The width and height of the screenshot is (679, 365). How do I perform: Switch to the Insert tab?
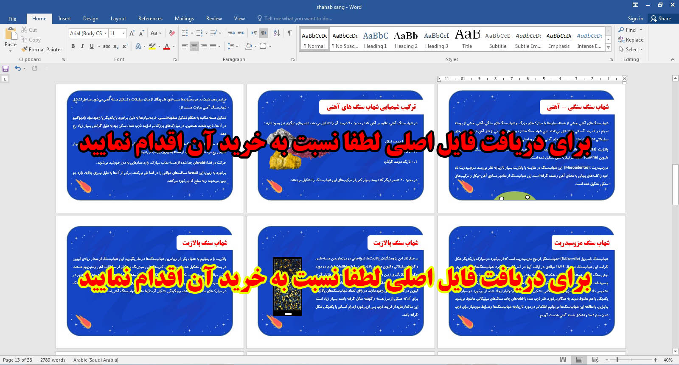click(x=65, y=19)
